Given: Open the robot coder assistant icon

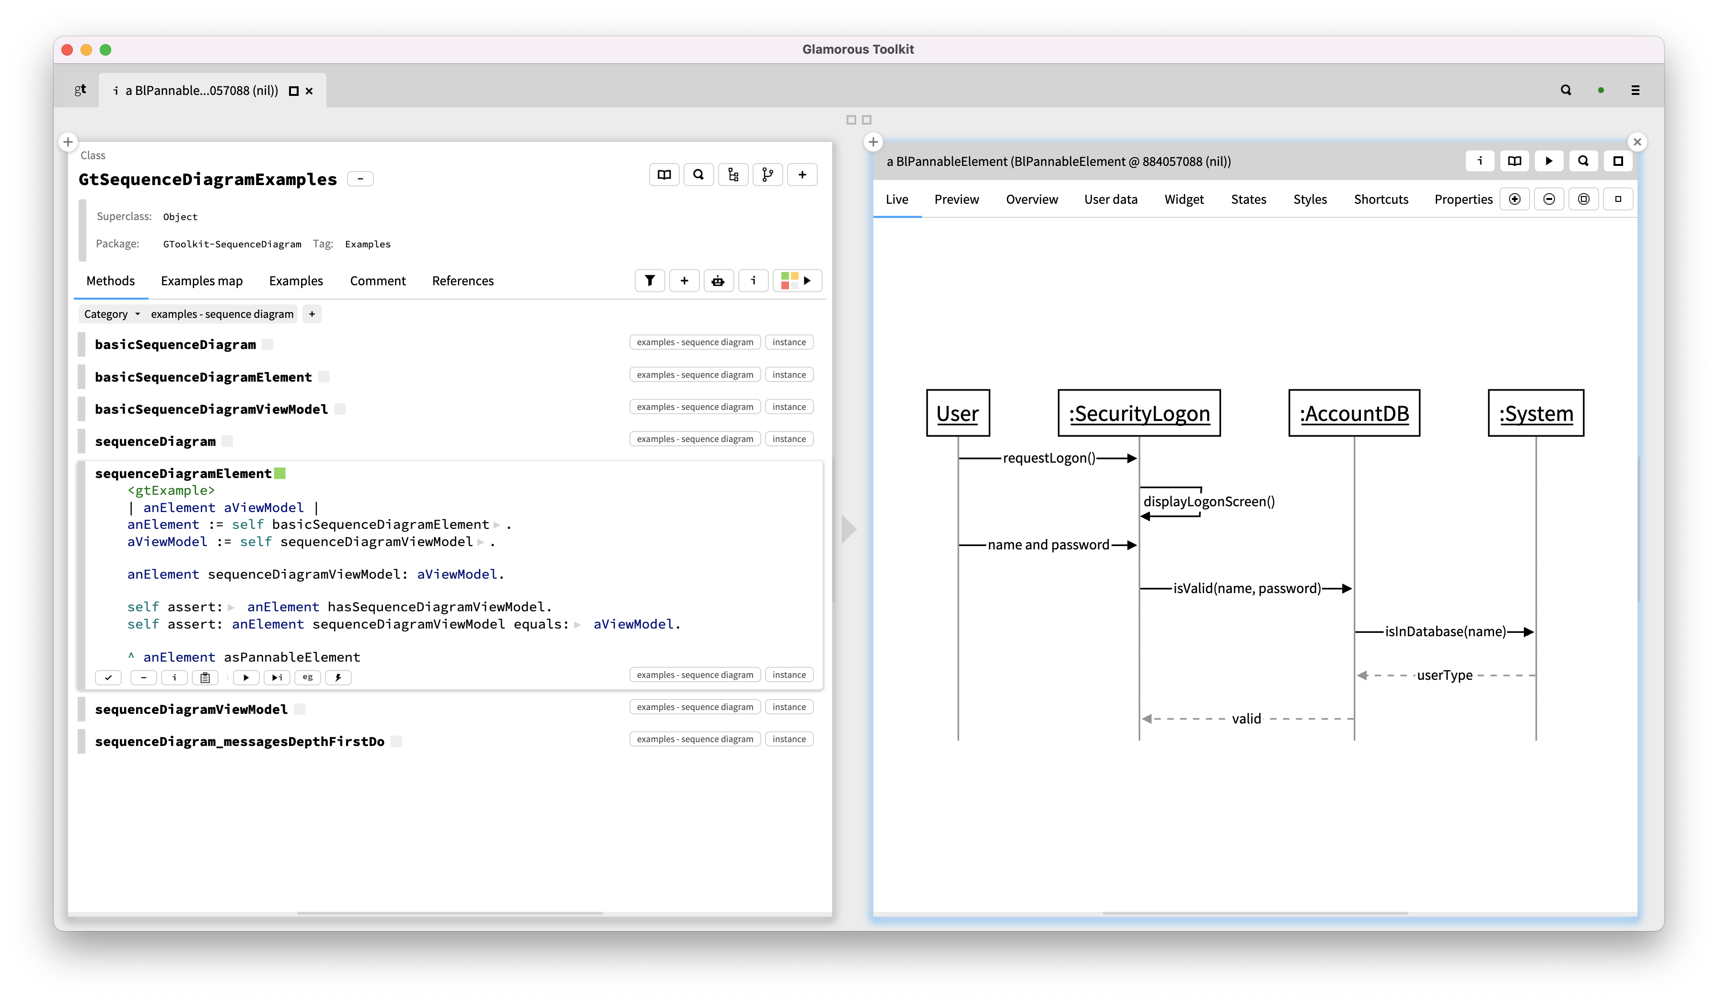Looking at the screenshot, I should (719, 280).
